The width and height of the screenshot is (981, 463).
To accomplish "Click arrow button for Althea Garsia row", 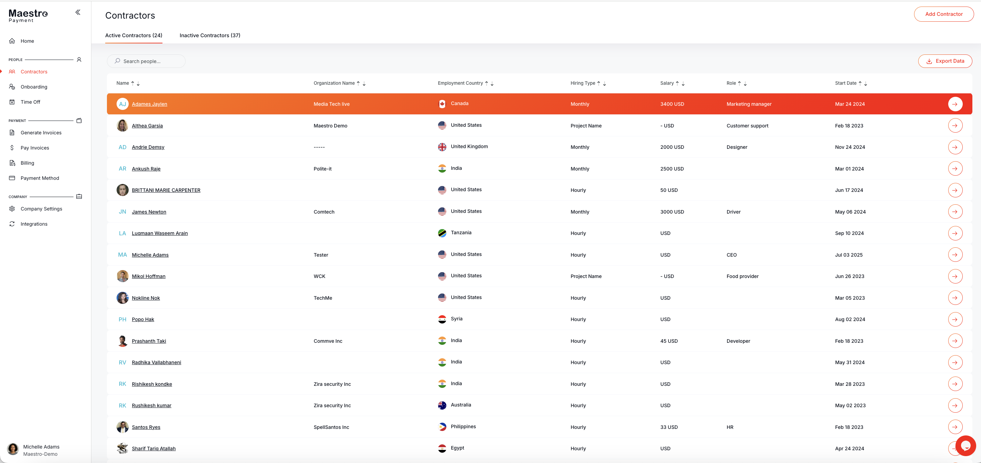I will [x=955, y=125].
